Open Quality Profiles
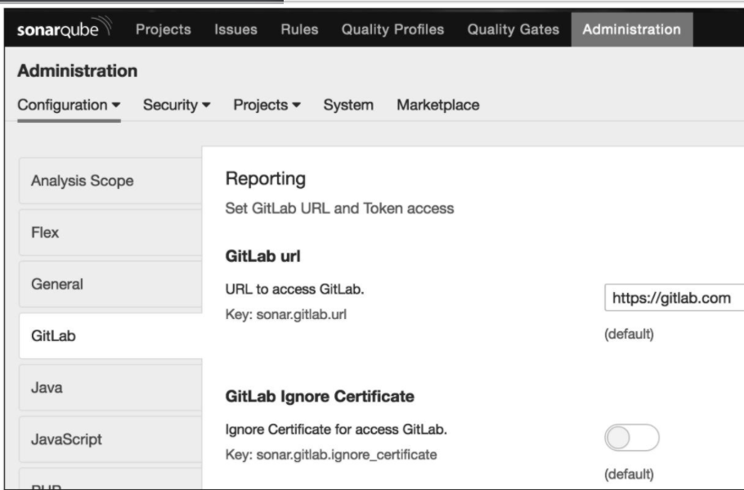The height and width of the screenshot is (490, 744). point(392,29)
